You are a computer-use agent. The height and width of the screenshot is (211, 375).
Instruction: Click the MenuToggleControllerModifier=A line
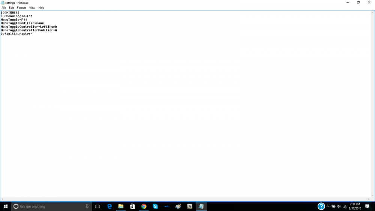pyautogui.click(x=29, y=30)
